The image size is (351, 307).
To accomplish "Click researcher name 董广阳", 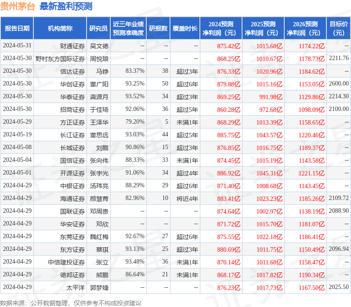I will 99,84.
